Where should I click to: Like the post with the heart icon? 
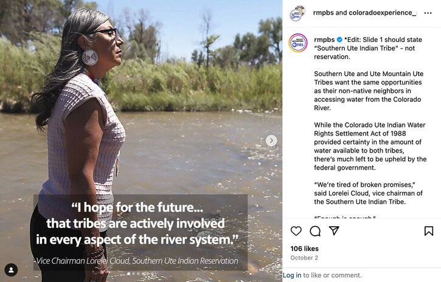[x=296, y=231]
